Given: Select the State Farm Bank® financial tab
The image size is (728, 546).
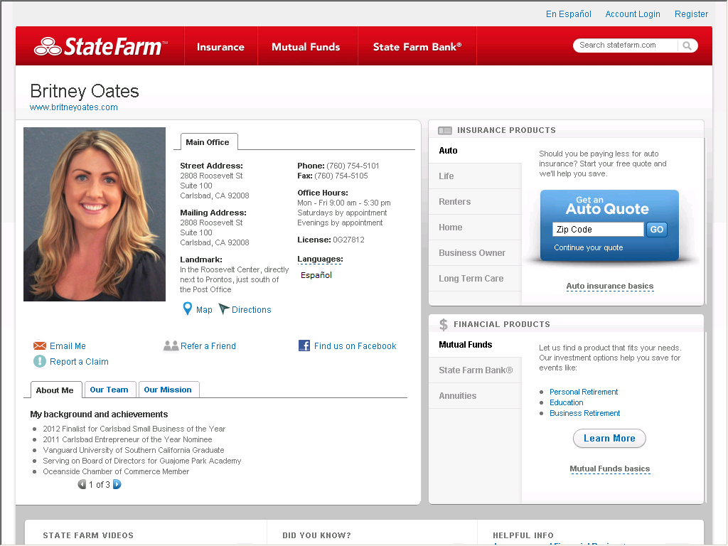Looking at the screenshot, I should tap(476, 370).
